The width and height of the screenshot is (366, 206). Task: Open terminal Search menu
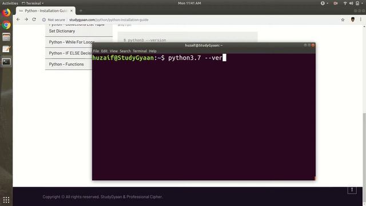[125, 51]
